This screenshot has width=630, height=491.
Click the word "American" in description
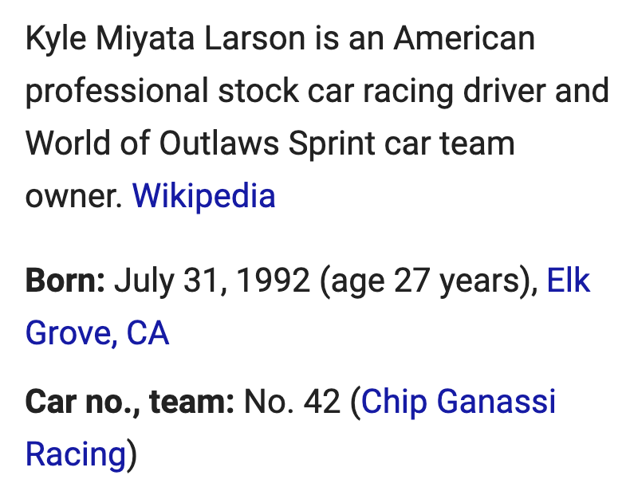464,38
